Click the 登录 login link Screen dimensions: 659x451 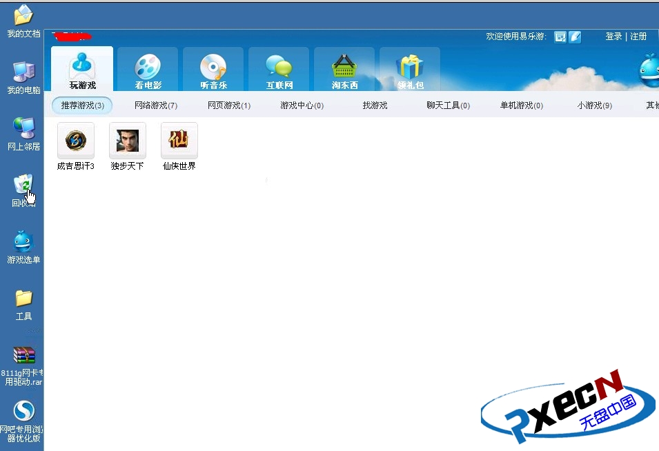pos(613,37)
